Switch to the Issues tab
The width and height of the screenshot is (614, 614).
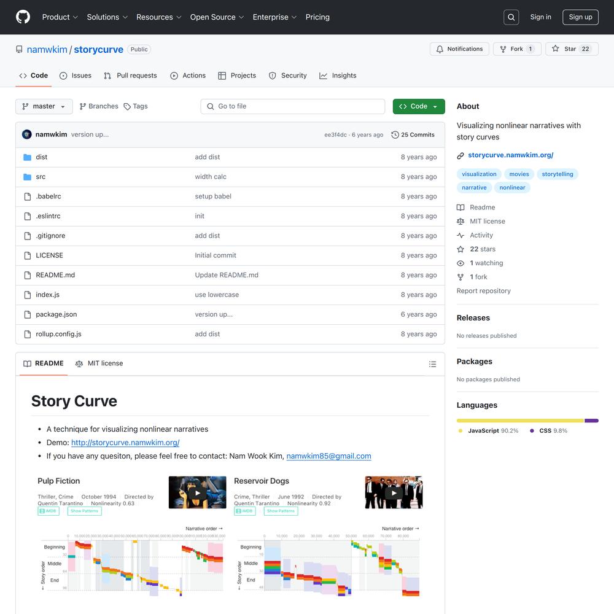(75, 76)
